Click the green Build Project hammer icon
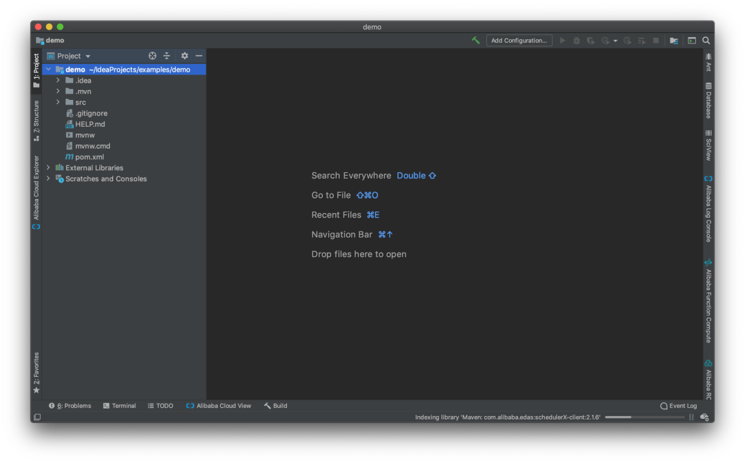 tap(475, 41)
